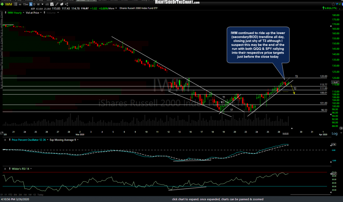Click the green plus add-symbol icon
The image size is (343, 202).
coord(2,4)
